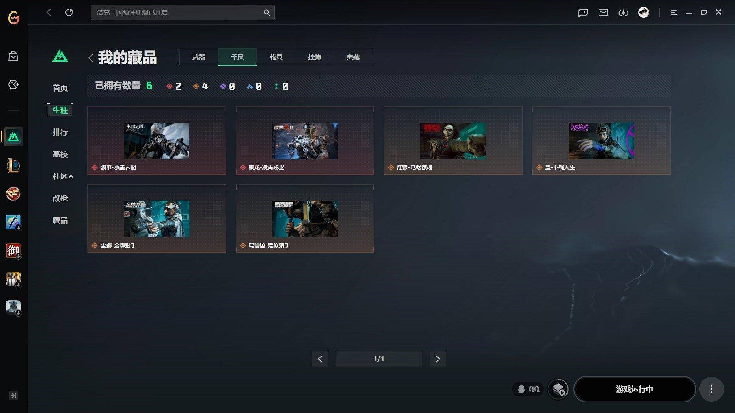735x413 pixels.
Task: Collapse the 社区 menu section
Action: (x=63, y=176)
